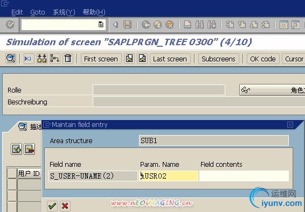Viewport: 305px width, 212px height.
Task: Open the command field history dropdown
Action: coord(101,25)
